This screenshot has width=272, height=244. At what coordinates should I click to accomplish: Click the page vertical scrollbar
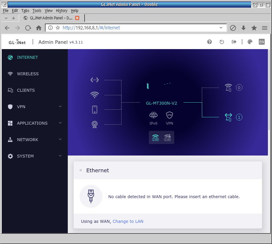(x=269, y=90)
